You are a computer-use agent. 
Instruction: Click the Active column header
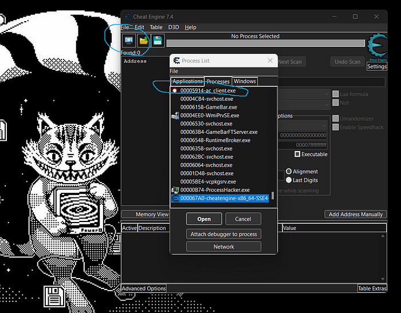(x=129, y=228)
